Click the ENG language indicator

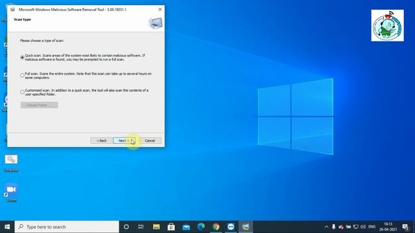[372, 227]
